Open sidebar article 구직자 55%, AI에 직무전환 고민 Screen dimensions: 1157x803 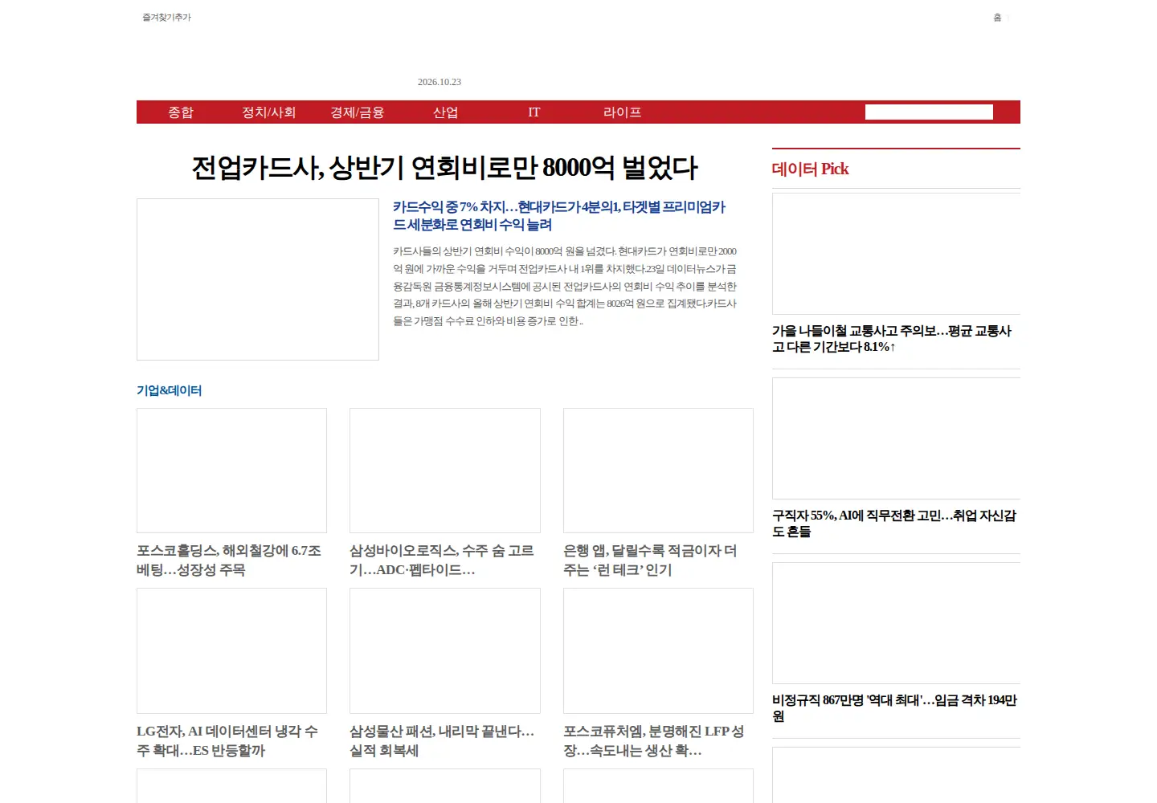[894, 524]
